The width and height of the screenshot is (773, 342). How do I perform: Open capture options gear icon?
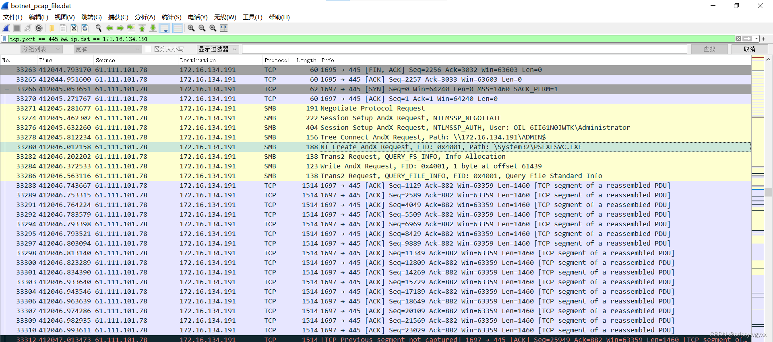tap(39, 28)
